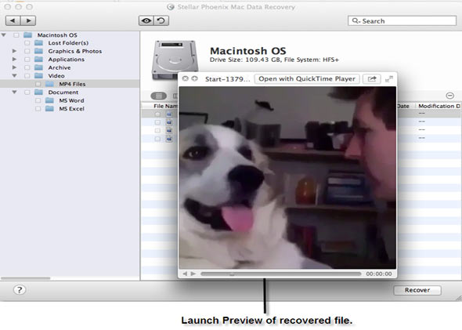Collapse the Document folder
The width and height of the screenshot is (462, 330).
pos(14,92)
